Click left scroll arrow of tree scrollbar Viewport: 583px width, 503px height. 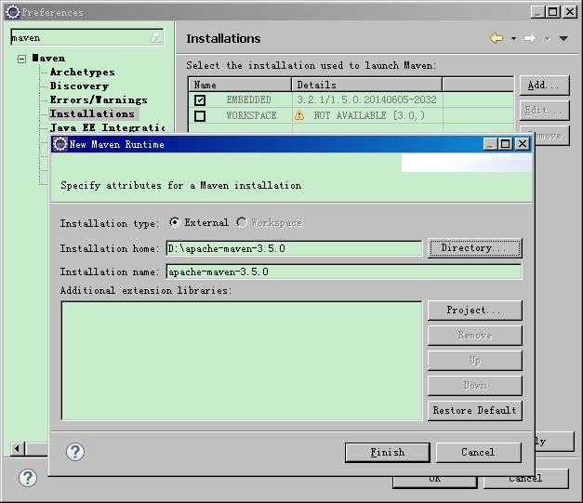17,449
